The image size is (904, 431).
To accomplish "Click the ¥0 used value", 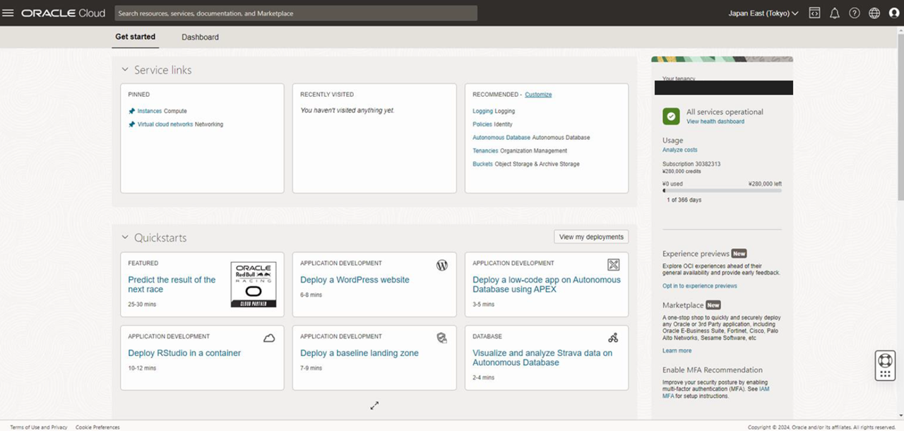I will 672,184.
